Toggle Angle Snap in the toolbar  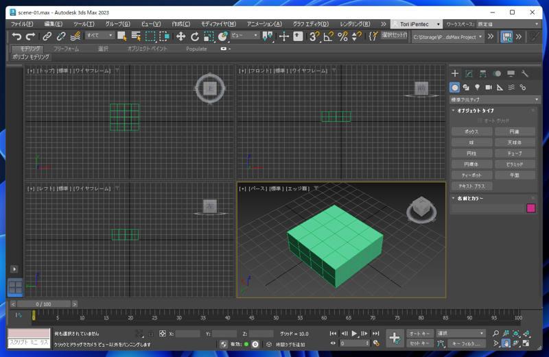(x=328, y=36)
